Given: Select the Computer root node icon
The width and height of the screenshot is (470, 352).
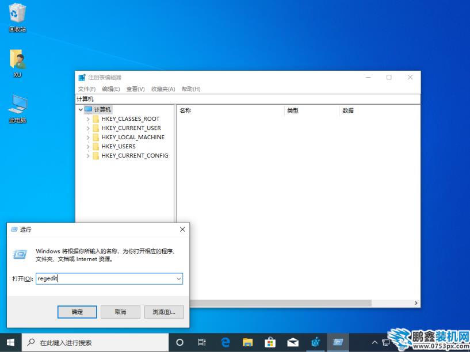Looking at the screenshot, I should (x=89, y=110).
